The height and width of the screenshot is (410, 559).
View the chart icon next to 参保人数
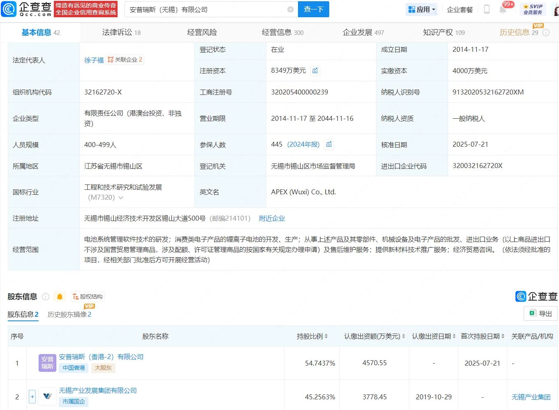[x=329, y=144]
